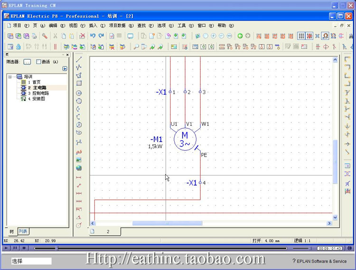Select page 4 安装图 in tree

click(x=37, y=99)
